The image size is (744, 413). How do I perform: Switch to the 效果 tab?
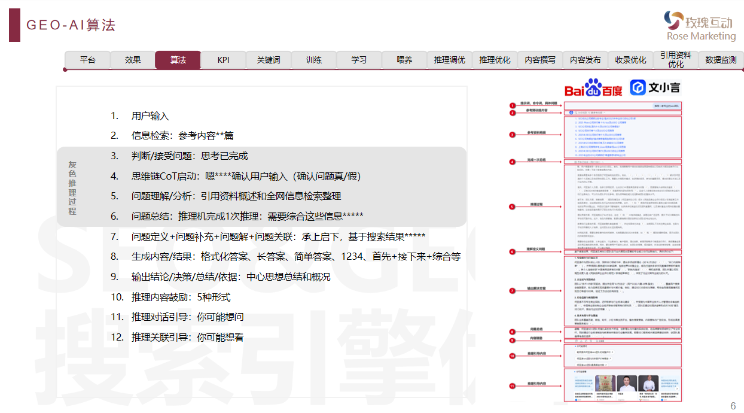point(133,60)
